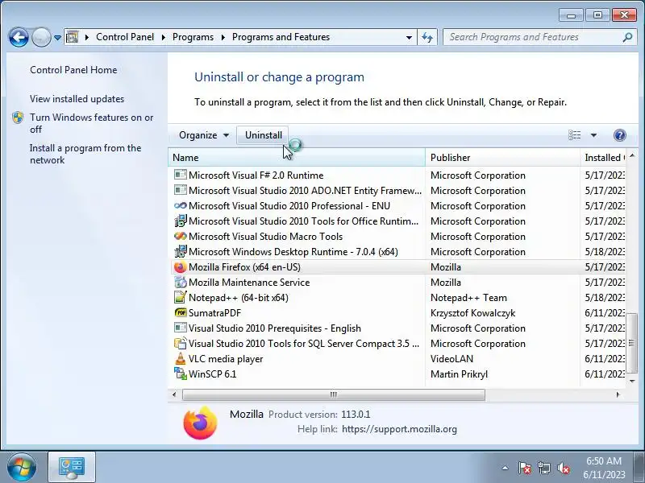Click the Control Panel icon in address bar

point(72,37)
